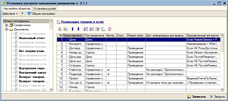
Task: Toggle control checkmark in the Подразде... row
Action: [x=108, y=74]
